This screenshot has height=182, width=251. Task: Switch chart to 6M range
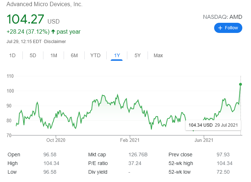[74, 55]
